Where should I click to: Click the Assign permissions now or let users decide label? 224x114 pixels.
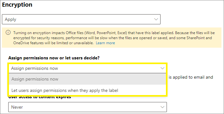coord(54,58)
